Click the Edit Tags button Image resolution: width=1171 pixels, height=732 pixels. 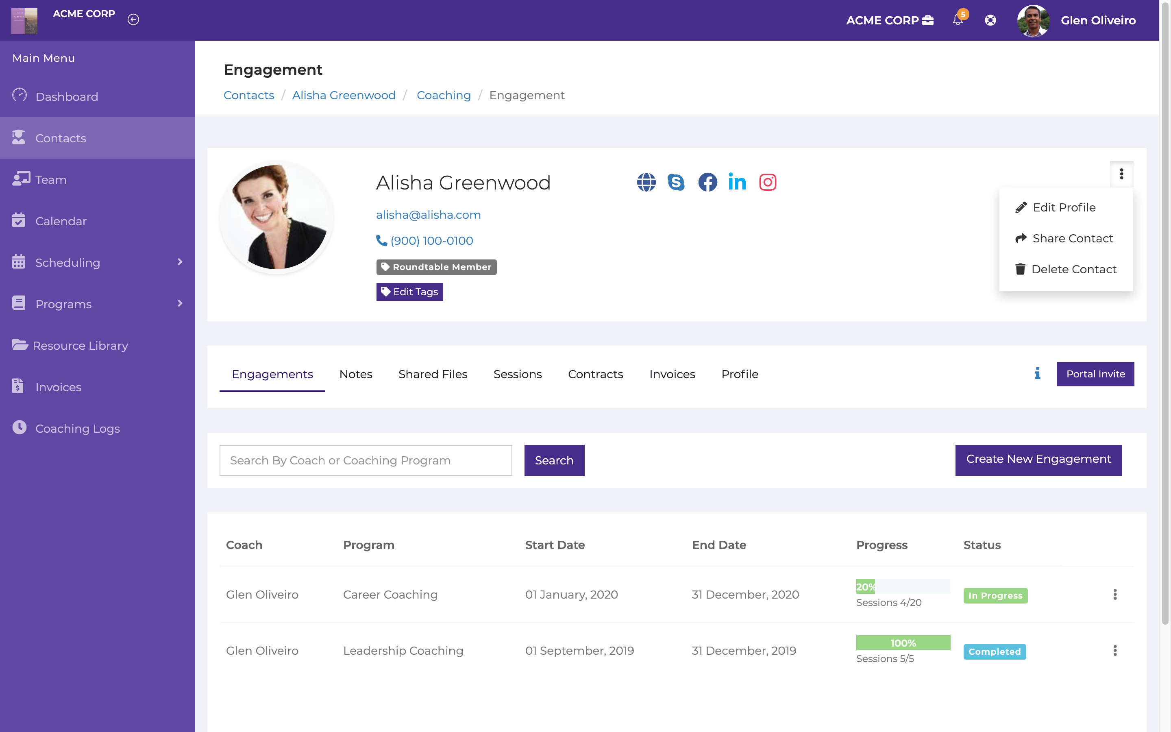click(409, 292)
